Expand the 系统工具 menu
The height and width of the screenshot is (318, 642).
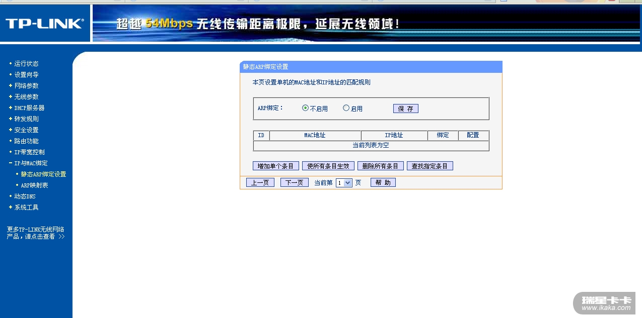(x=26, y=207)
